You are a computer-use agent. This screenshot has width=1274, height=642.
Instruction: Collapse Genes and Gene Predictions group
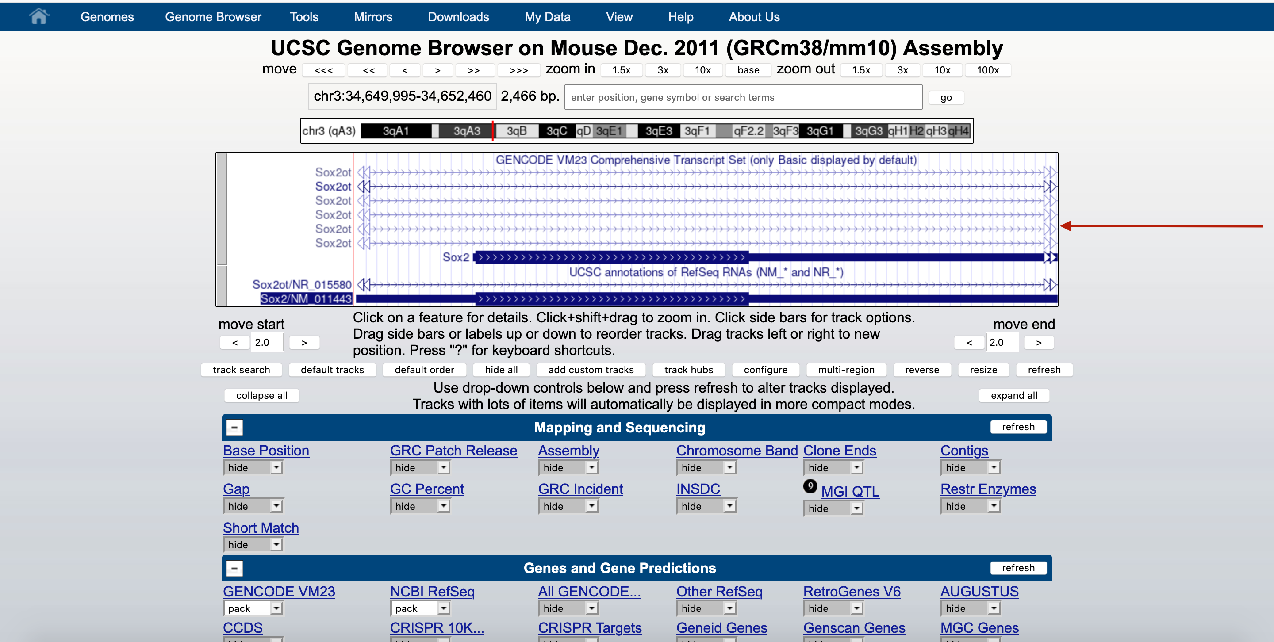coord(234,568)
